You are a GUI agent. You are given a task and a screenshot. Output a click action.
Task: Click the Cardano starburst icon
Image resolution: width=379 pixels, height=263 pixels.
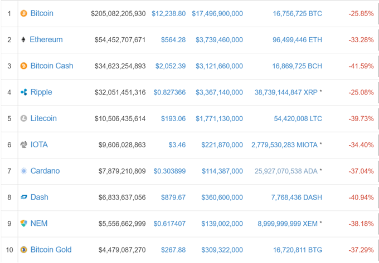click(x=23, y=171)
